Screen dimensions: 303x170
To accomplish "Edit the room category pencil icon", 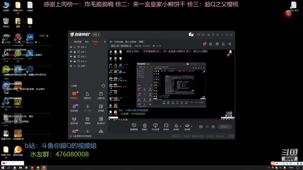I will [x=130, y=46].
